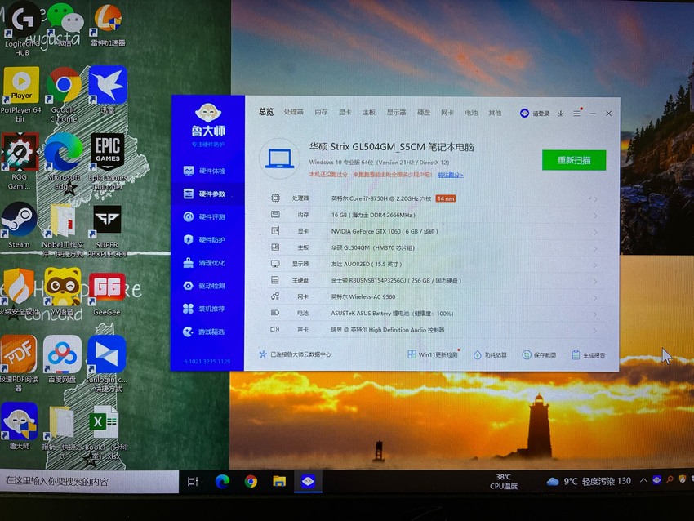This screenshot has width=694, height=521.
Task: Click the green 重新扫描 button
Action: pyautogui.click(x=574, y=160)
